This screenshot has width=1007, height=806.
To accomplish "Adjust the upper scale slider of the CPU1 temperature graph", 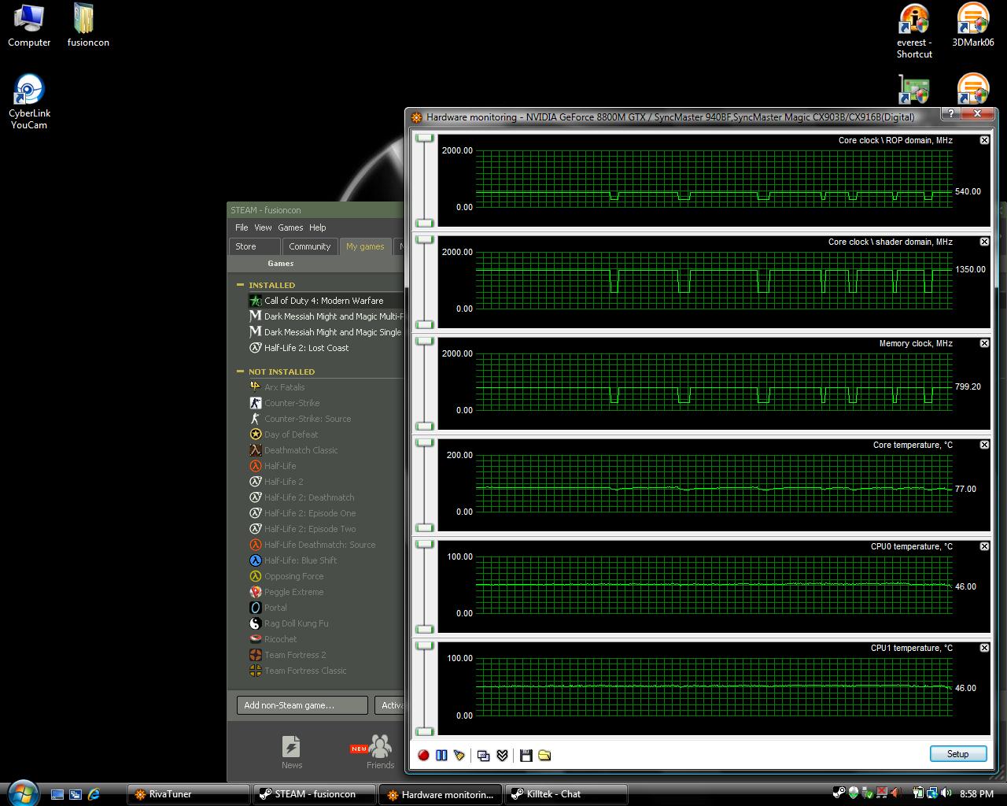I will pos(425,645).
